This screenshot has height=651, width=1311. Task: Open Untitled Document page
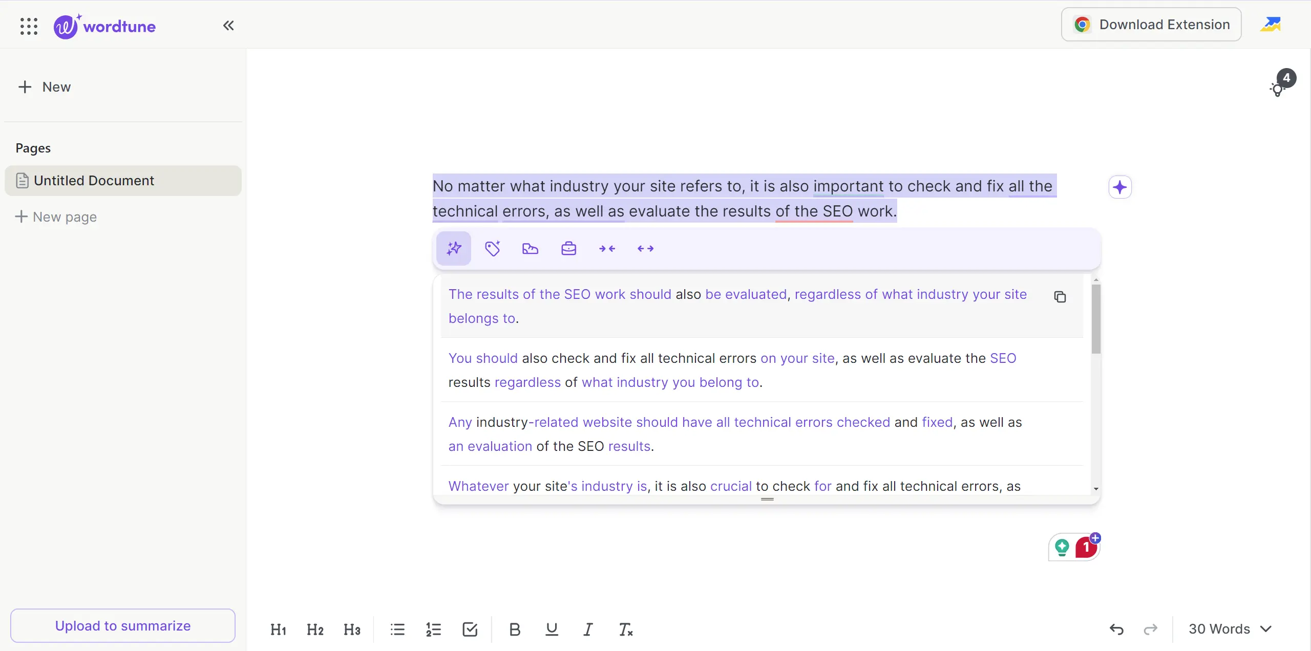pos(123,181)
